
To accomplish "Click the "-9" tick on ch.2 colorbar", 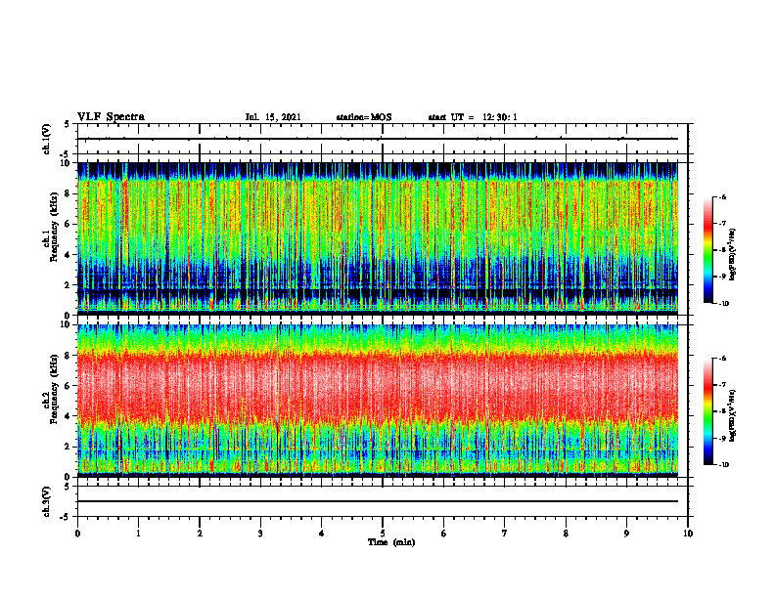I will click(723, 438).
